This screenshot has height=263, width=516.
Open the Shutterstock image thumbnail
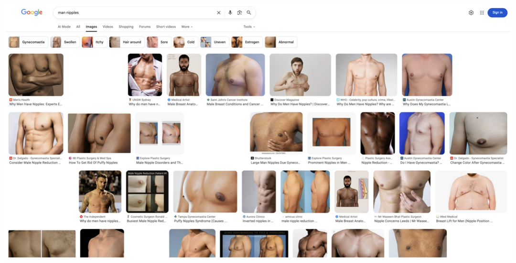(x=276, y=133)
